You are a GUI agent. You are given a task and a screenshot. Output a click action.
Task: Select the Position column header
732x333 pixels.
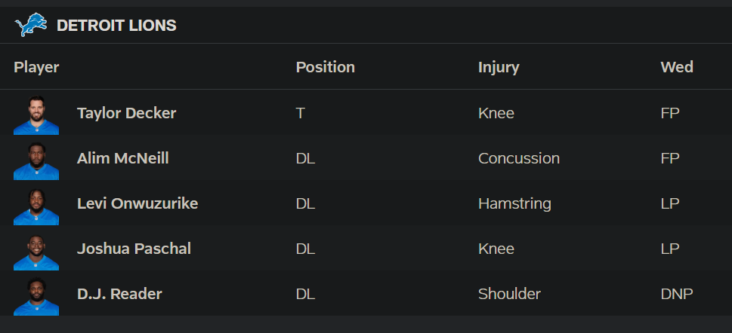coord(326,67)
